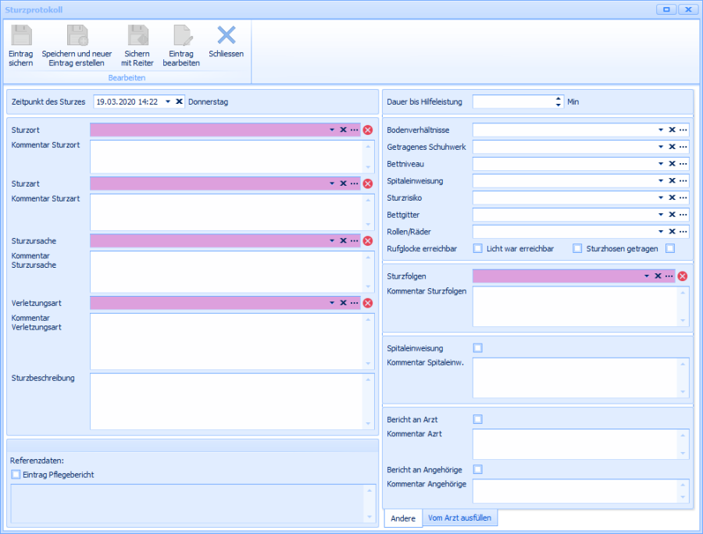The image size is (703, 534).
Task: Open the ellipsis button for Sturzart
Action: [x=354, y=183]
